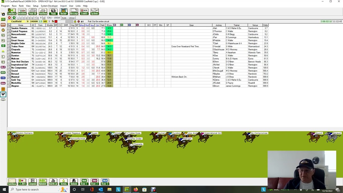The height and width of the screenshot is (193, 343).
Task: Open File Explorer from the taskbar
Action: (109, 190)
